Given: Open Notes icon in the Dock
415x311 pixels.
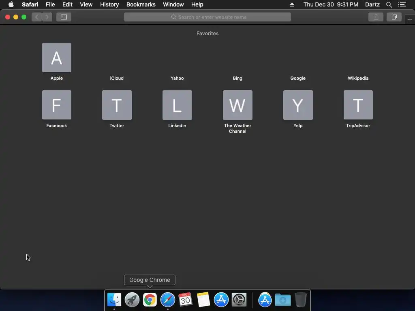Looking at the screenshot, I should (203, 300).
